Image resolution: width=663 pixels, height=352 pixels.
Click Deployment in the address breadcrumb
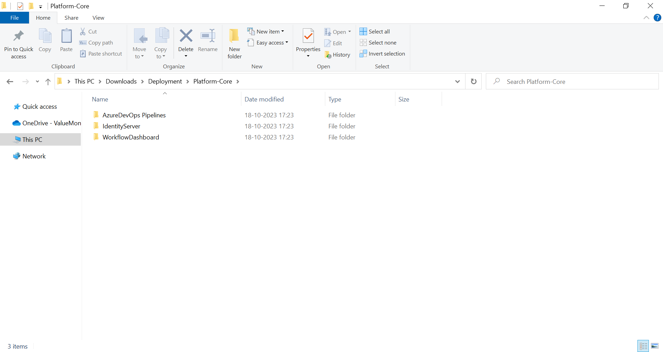point(165,81)
